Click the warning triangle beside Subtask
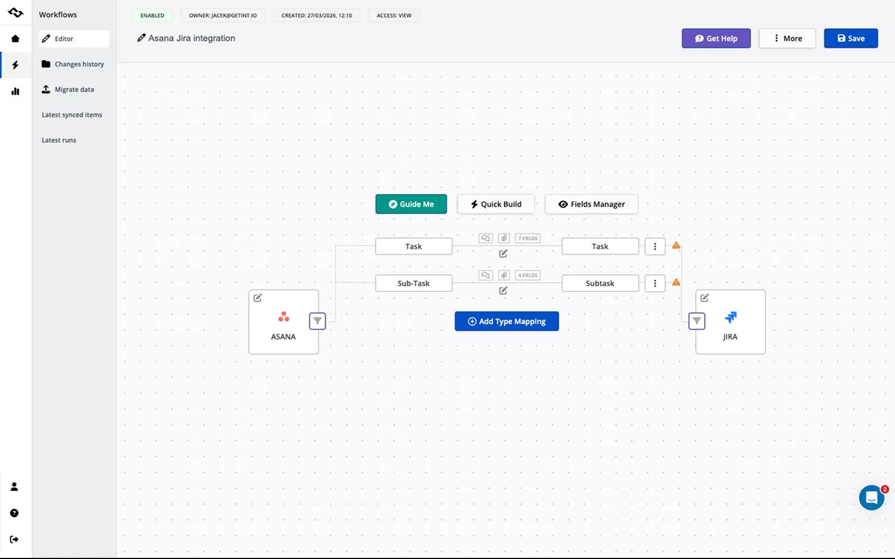This screenshot has width=895, height=559. pyautogui.click(x=676, y=282)
